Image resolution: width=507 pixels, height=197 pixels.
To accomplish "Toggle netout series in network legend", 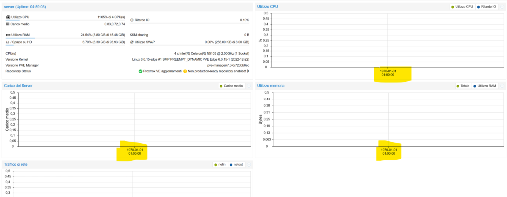I will pyautogui.click(x=236, y=165).
